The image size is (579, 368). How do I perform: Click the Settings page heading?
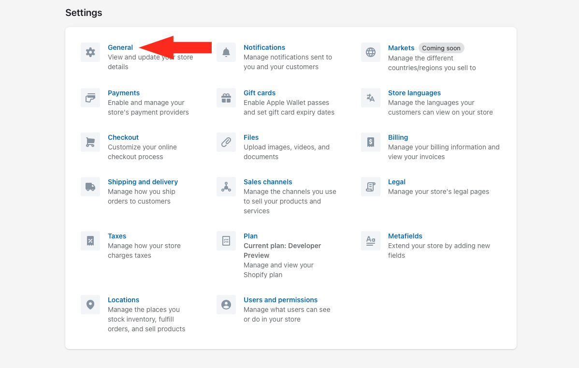pos(84,13)
